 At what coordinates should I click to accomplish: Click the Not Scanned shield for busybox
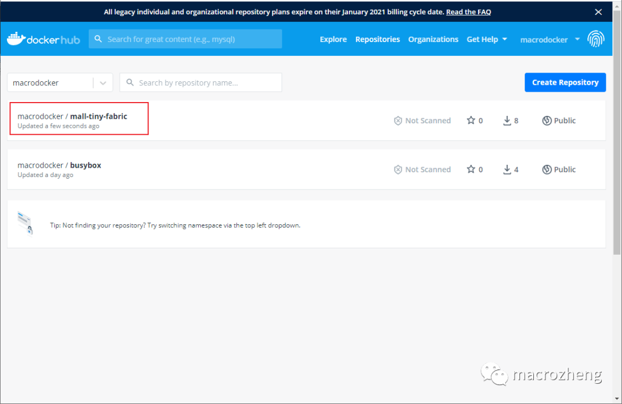[398, 169]
